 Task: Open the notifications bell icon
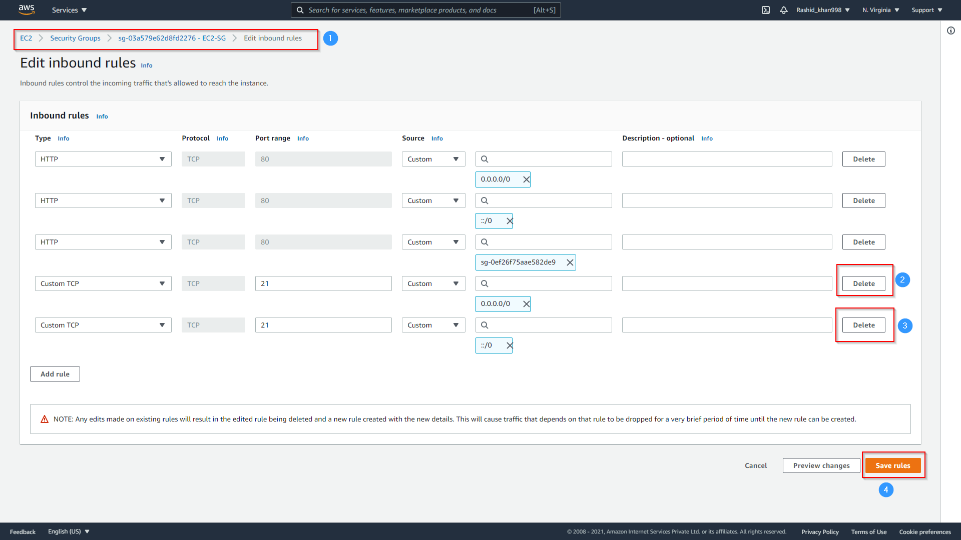click(784, 10)
